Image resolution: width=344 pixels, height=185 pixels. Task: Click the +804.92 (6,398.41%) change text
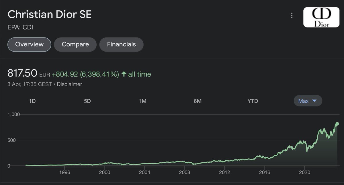(x=85, y=74)
